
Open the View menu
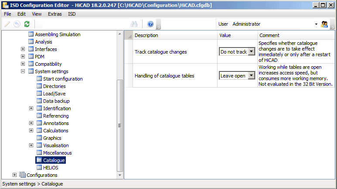click(x=37, y=14)
